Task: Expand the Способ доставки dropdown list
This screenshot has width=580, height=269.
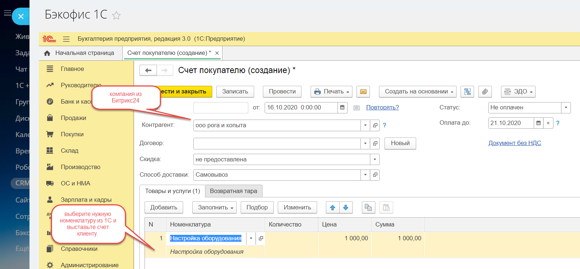Action: coord(366,175)
